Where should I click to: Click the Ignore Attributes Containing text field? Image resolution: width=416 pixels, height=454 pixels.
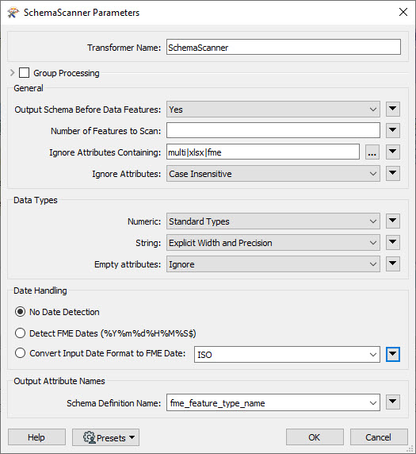(x=263, y=152)
